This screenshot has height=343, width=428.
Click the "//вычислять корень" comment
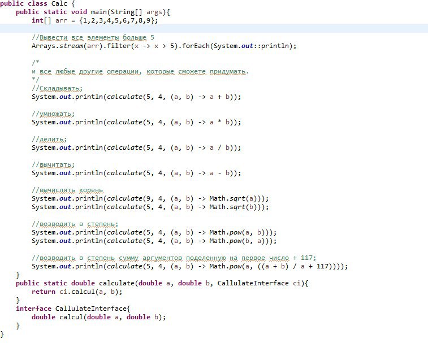pyautogui.click(x=67, y=190)
